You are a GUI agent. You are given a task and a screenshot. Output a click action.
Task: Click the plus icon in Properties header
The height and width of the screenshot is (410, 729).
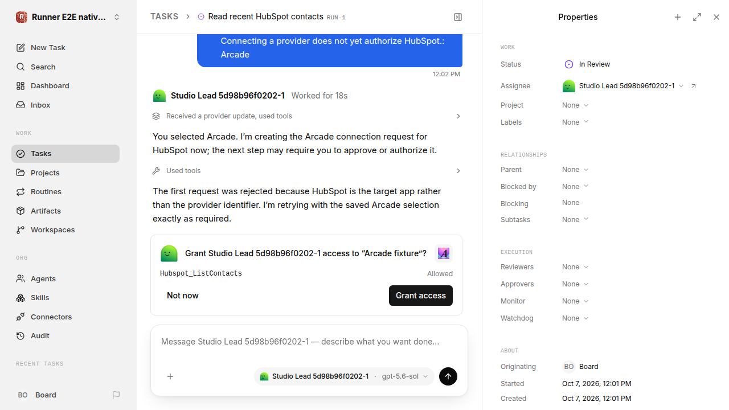coord(678,17)
